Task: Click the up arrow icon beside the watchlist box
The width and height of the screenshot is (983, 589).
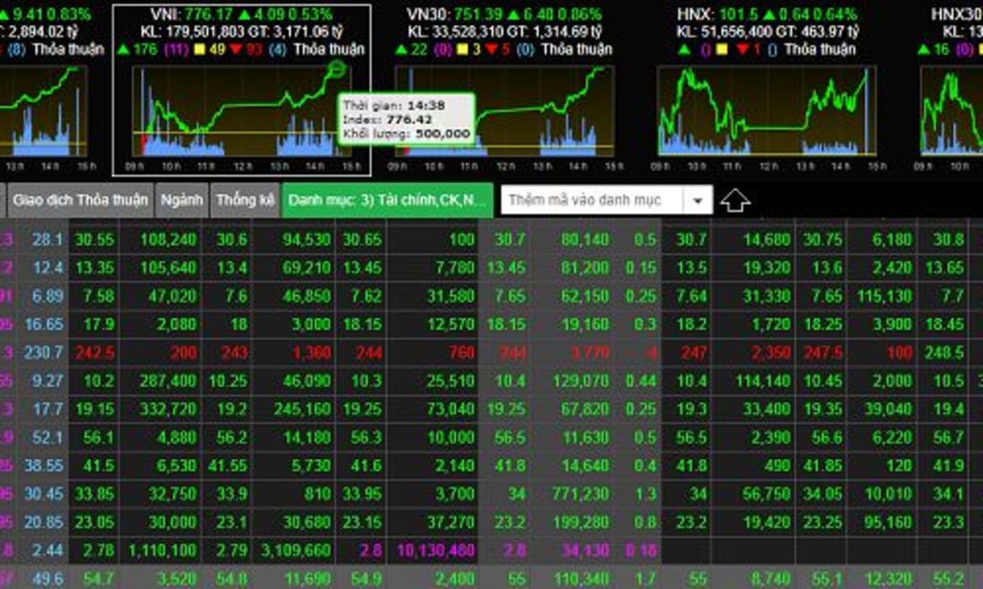Action: pyautogui.click(x=737, y=201)
